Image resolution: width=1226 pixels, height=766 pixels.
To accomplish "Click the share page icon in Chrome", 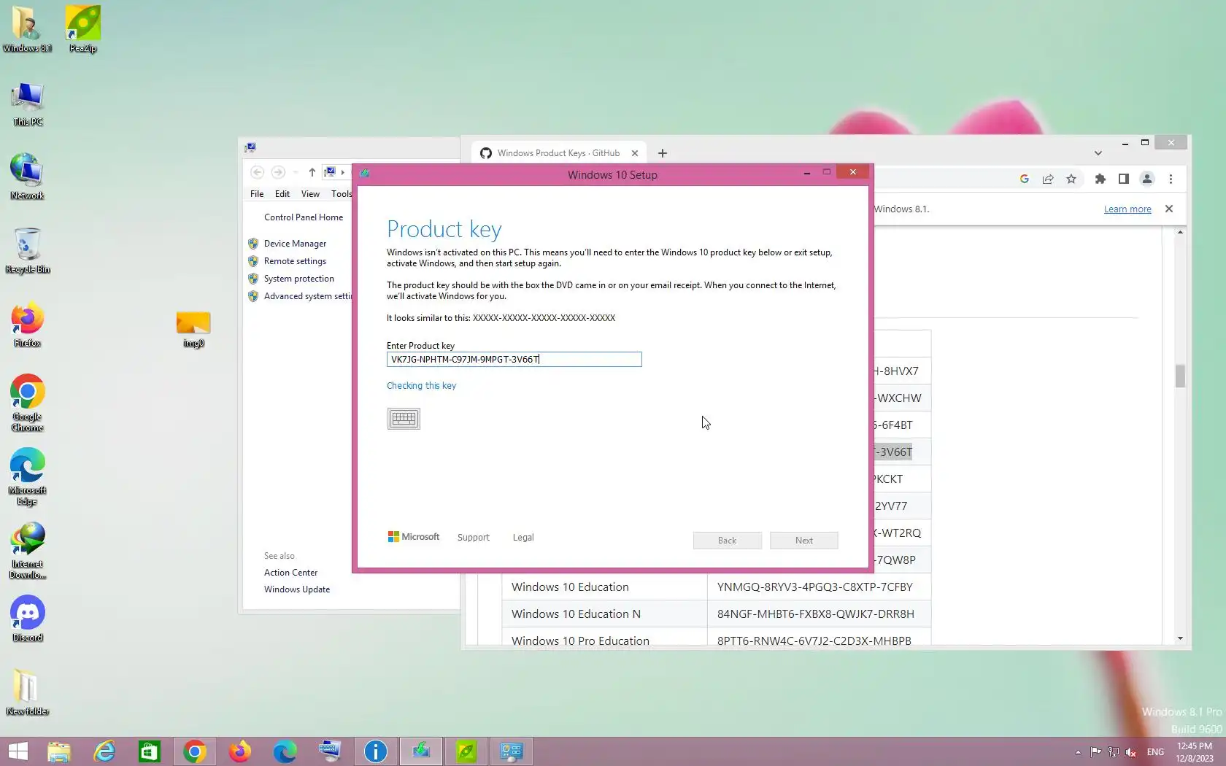I will tap(1048, 179).
